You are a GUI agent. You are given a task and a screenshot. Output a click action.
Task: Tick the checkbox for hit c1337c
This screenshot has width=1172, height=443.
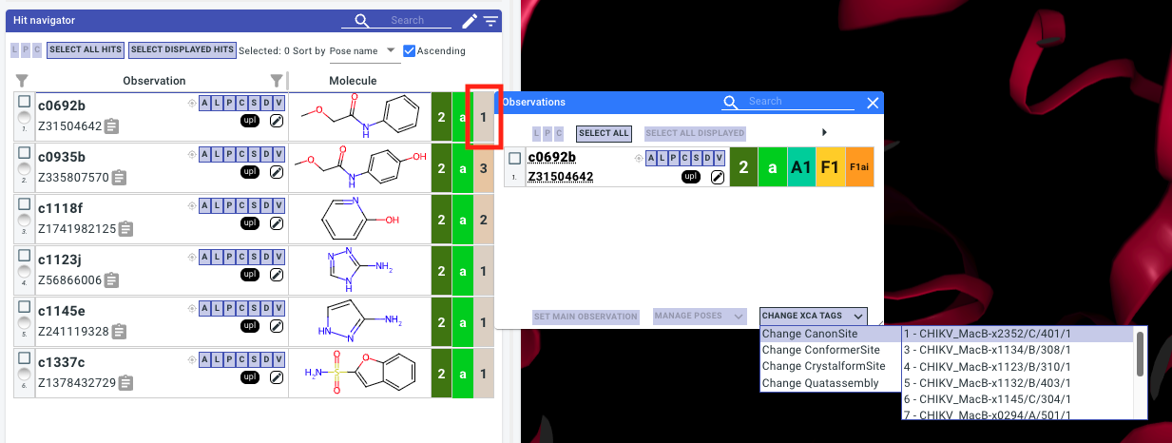click(x=24, y=357)
